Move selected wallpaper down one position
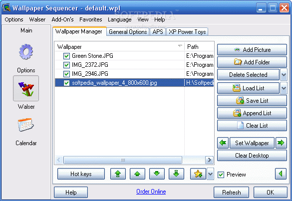Screen dimensions: 292x201 (157, 174)
